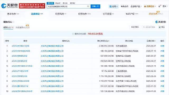Sort by 执行标的 column header

pos(103,41)
